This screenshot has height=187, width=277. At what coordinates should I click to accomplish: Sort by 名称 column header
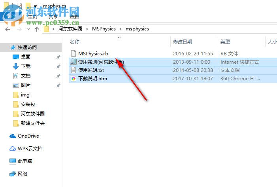coord(75,42)
